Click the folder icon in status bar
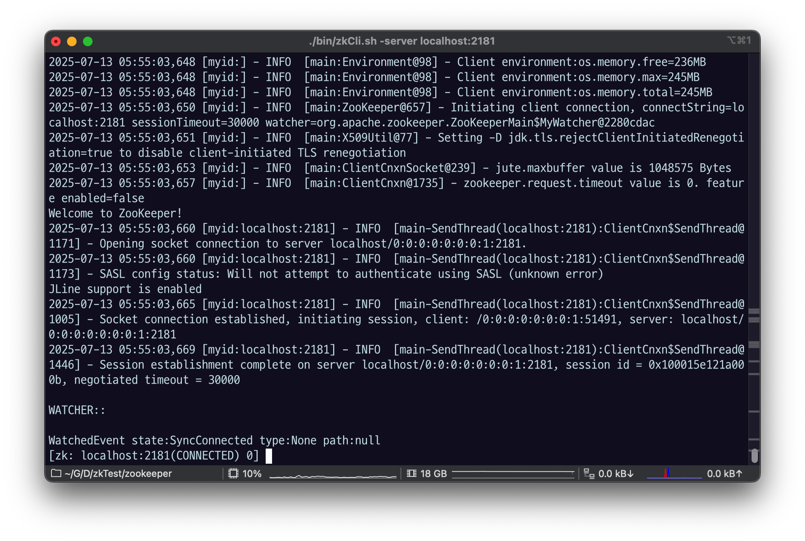This screenshot has width=805, height=541. click(56, 473)
